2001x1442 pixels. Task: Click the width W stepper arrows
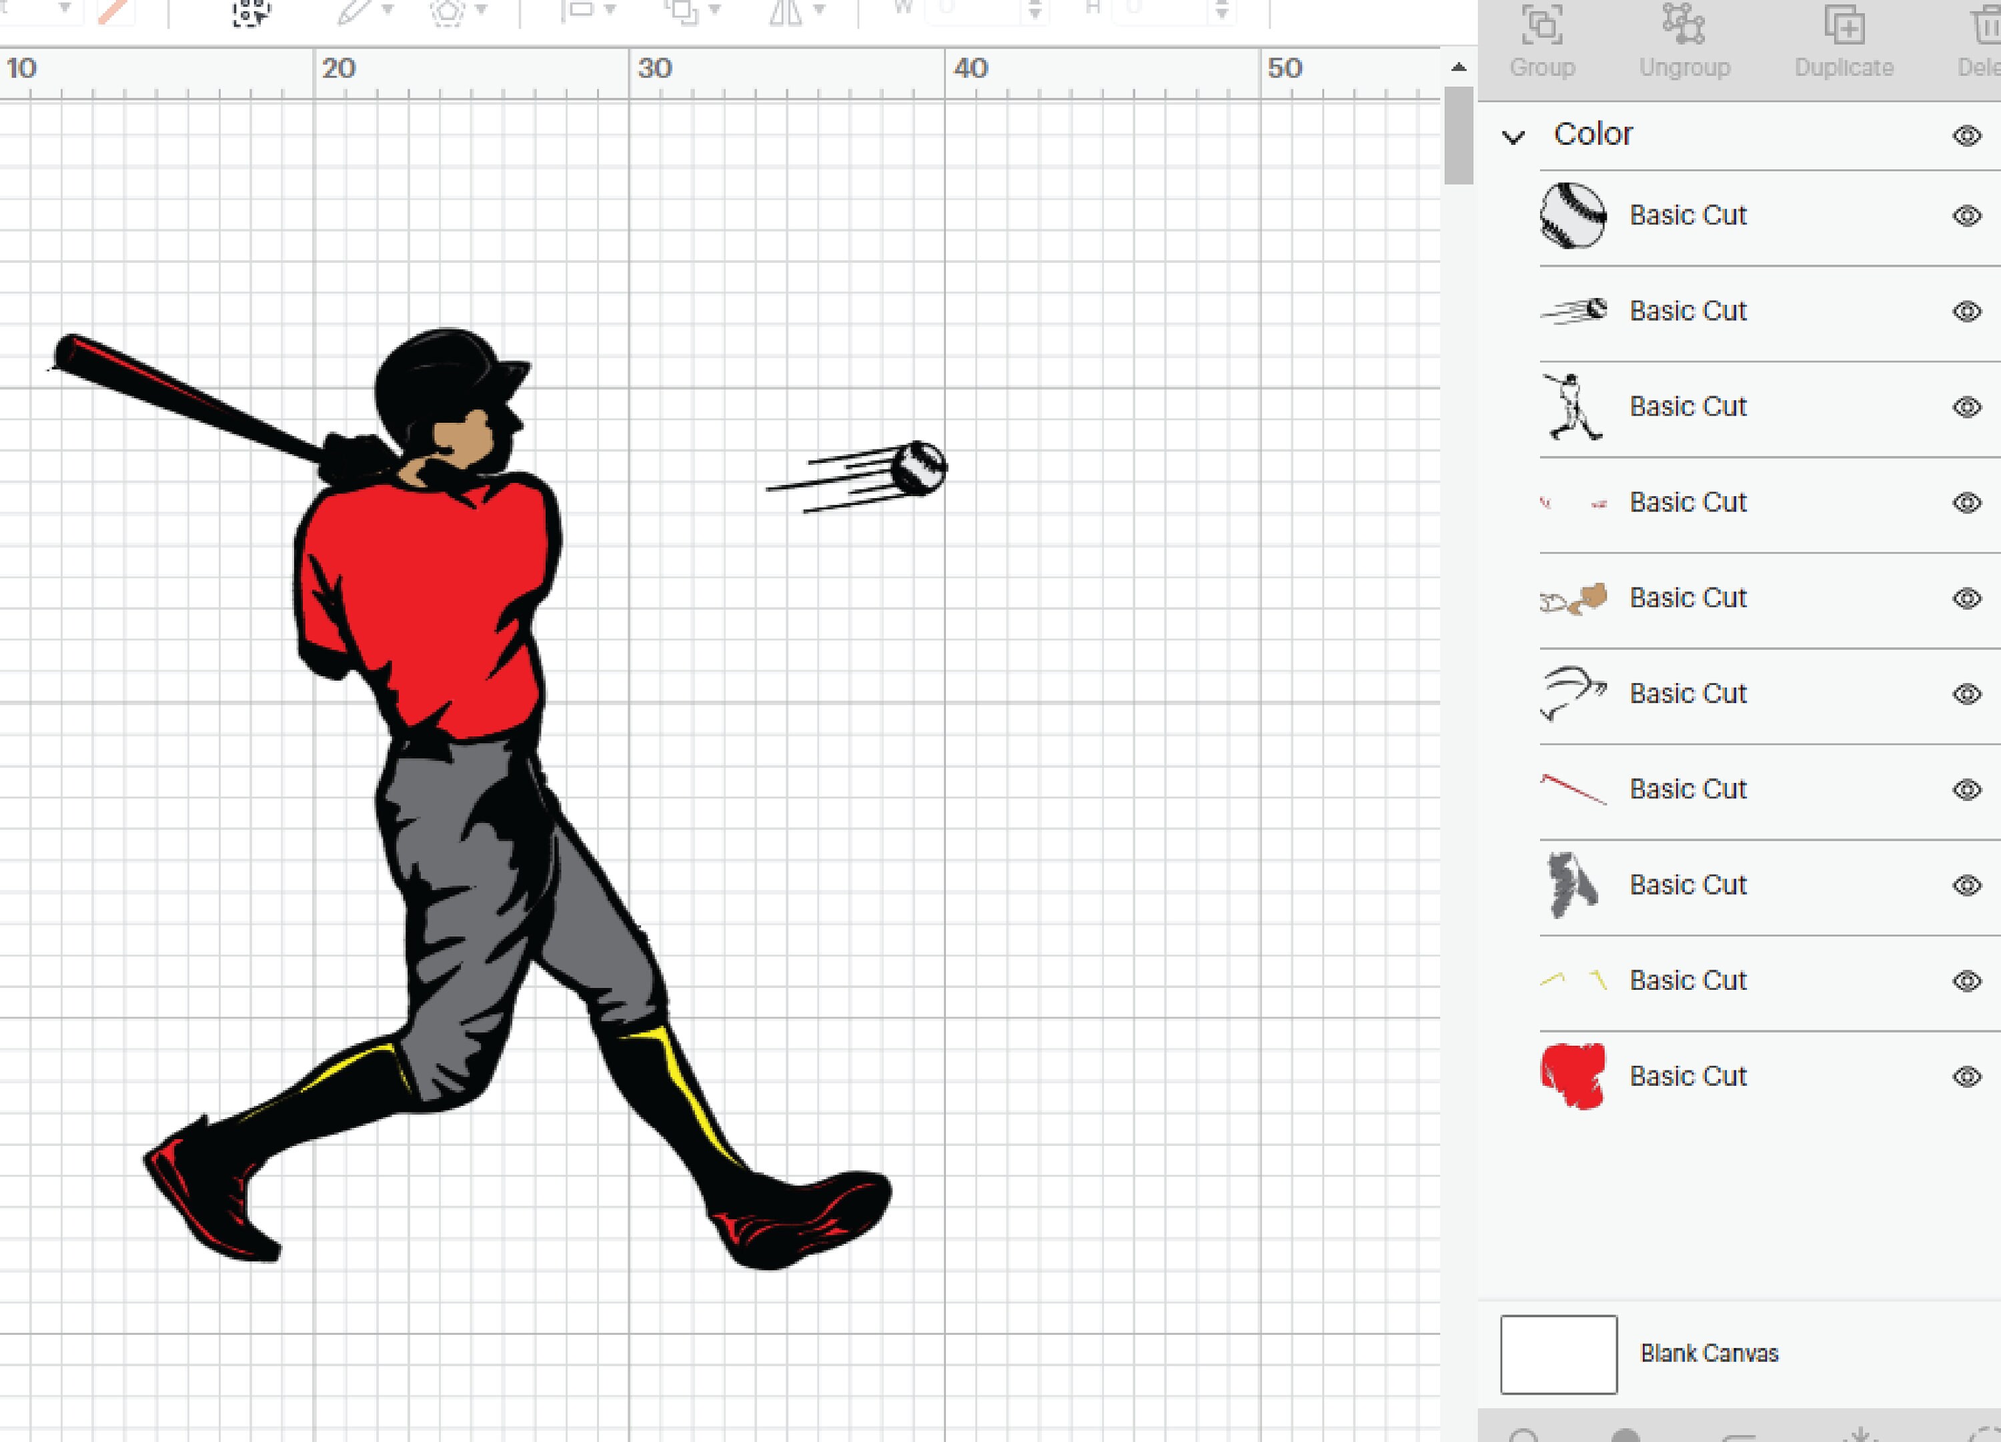tap(1035, 11)
